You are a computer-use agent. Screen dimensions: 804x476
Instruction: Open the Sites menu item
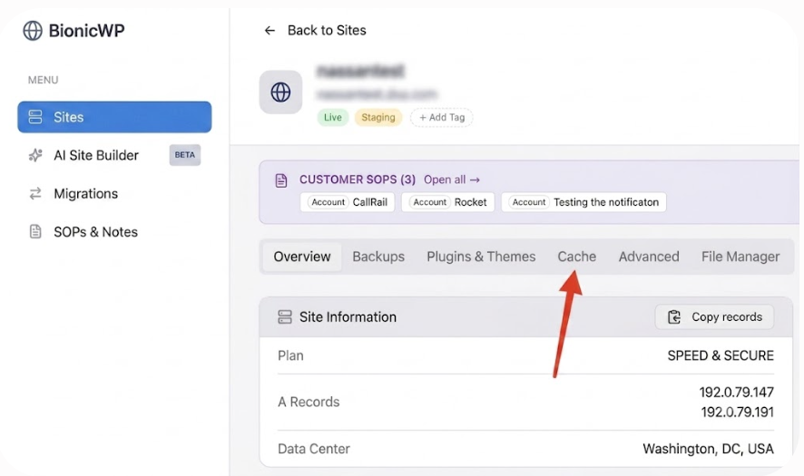(x=114, y=117)
